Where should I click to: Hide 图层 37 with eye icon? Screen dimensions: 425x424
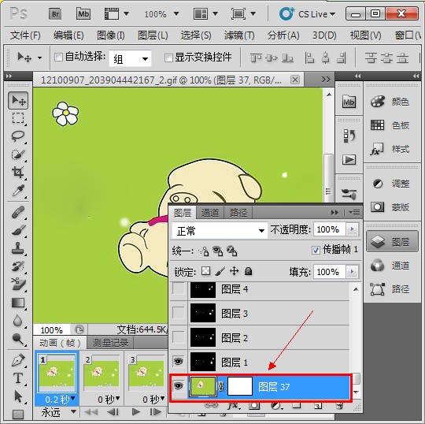coord(179,385)
